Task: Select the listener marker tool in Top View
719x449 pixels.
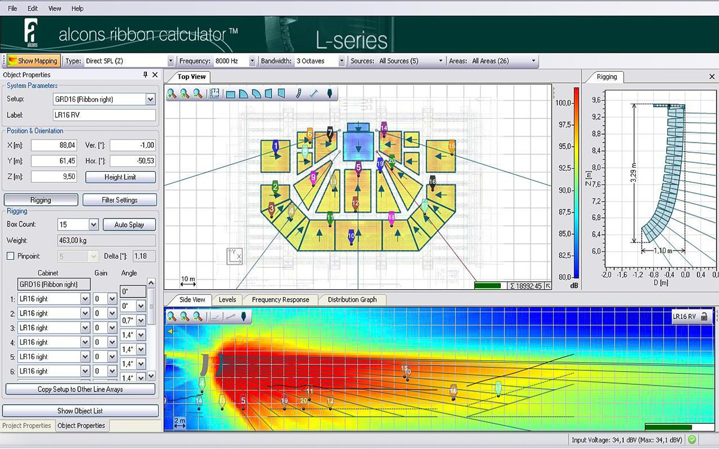Action: (329, 93)
